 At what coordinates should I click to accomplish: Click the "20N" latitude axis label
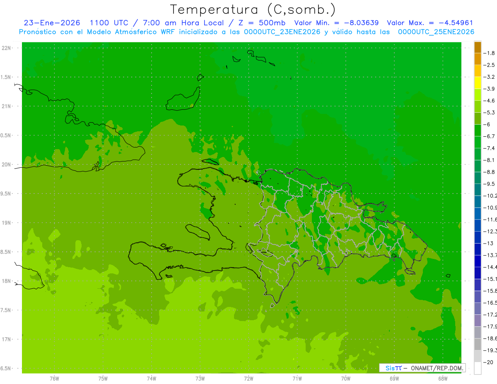click(7, 164)
